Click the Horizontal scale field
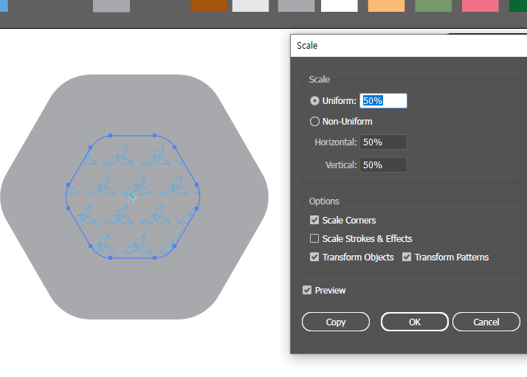 [x=383, y=142]
